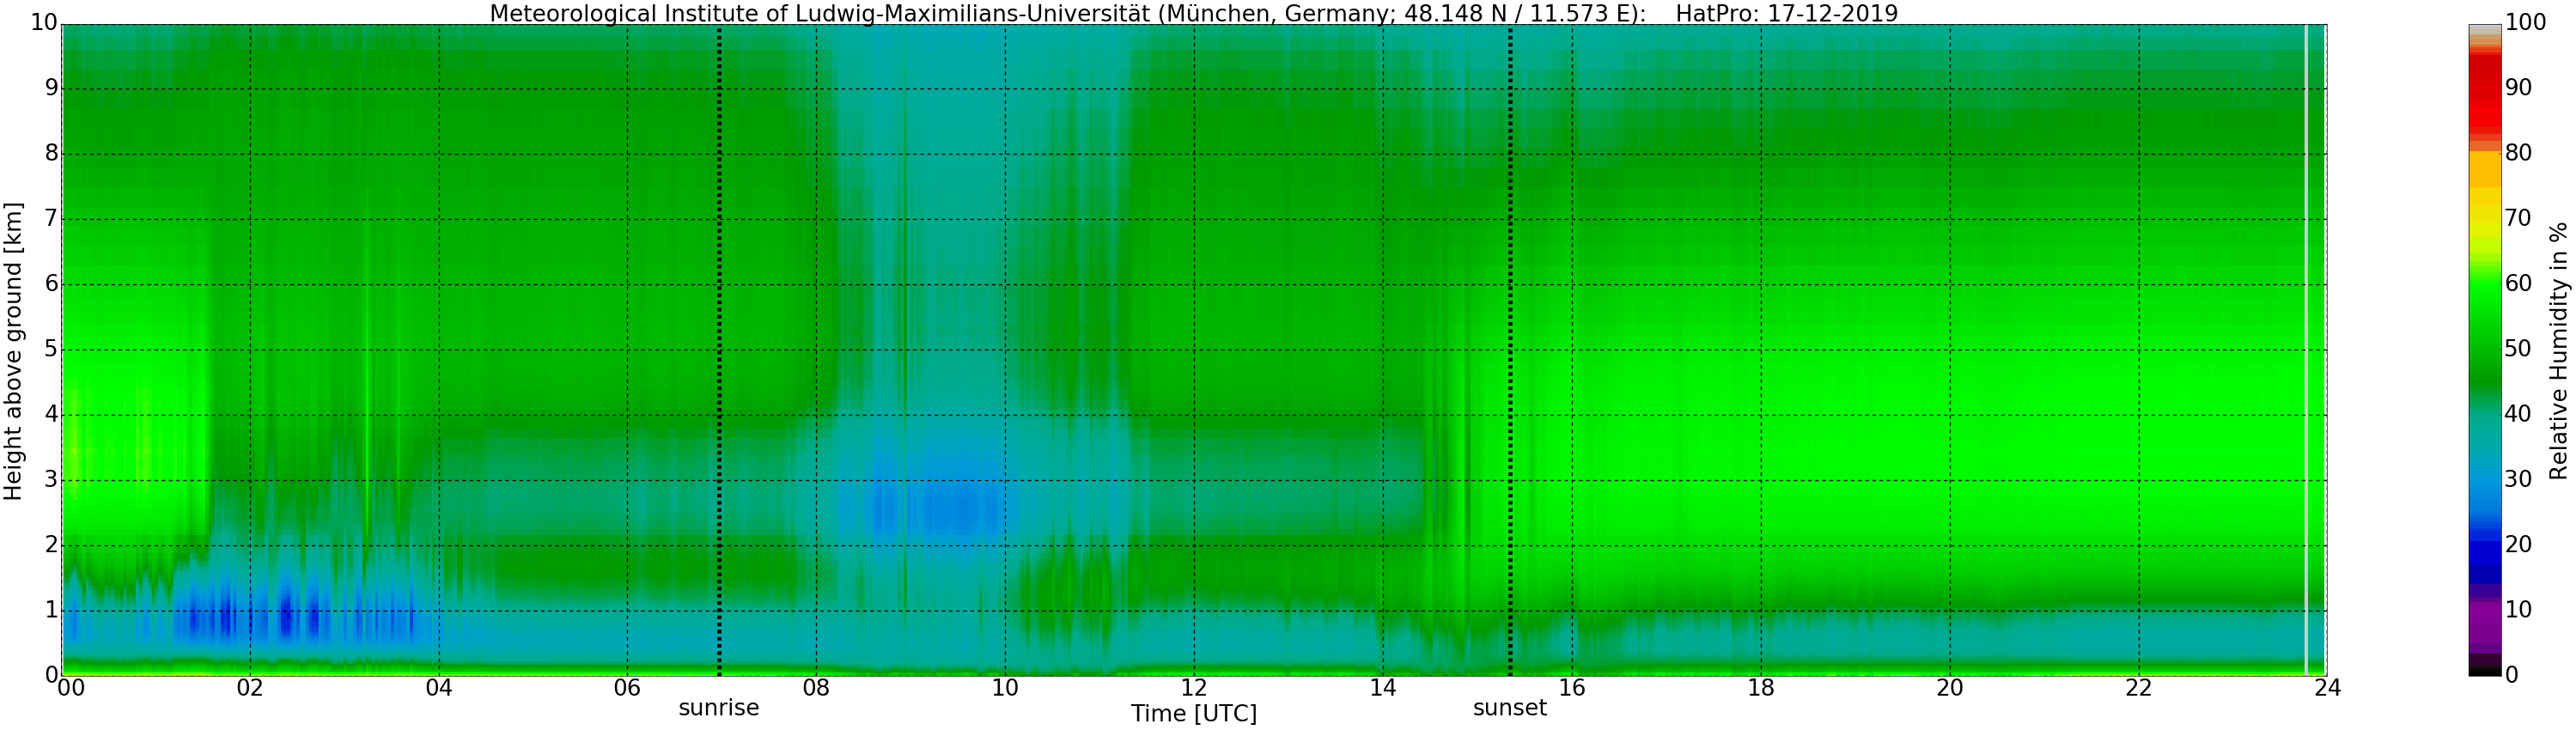Image resolution: width=2576 pixels, height=730 pixels.
Task: Click time-axis tick label "04"
Action: (x=439, y=688)
